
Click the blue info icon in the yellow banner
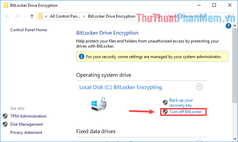[82, 56]
